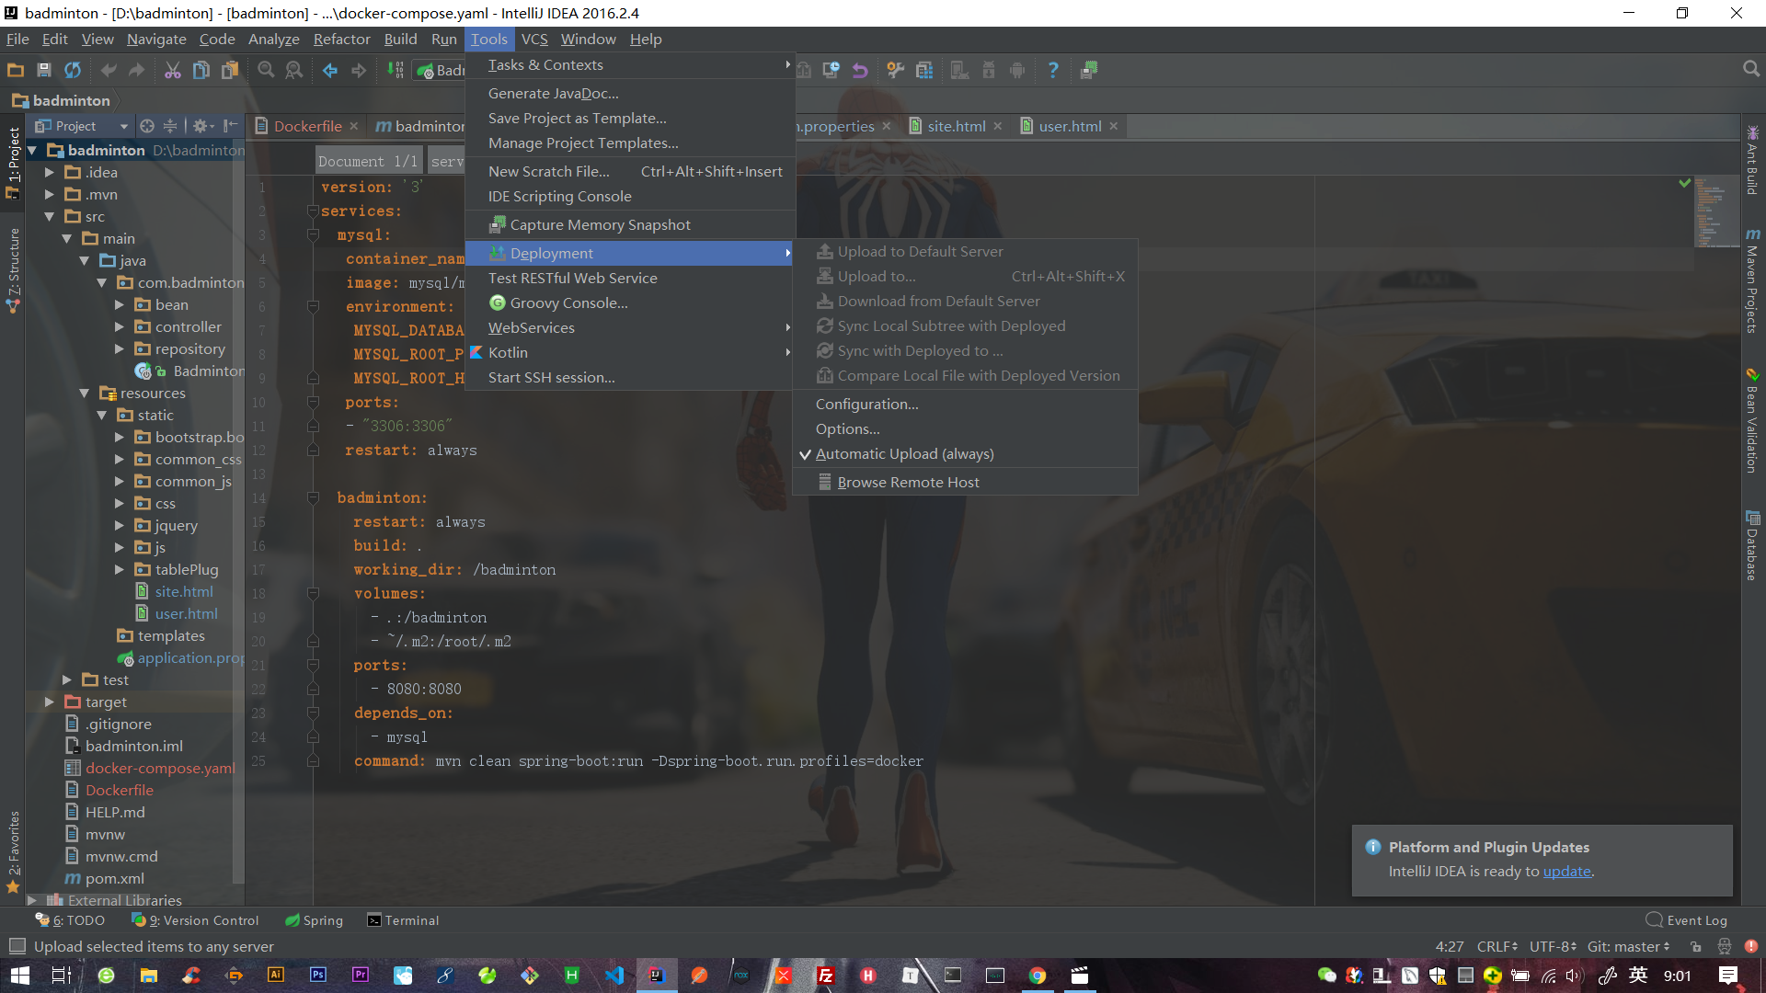Select Start SSH session menu item
The image size is (1766, 993).
tap(630, 378)
